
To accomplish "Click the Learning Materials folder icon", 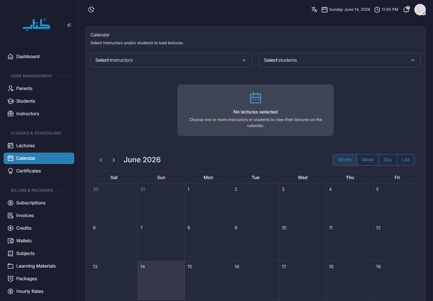I will pyautogui.click(x=11, y=266).
